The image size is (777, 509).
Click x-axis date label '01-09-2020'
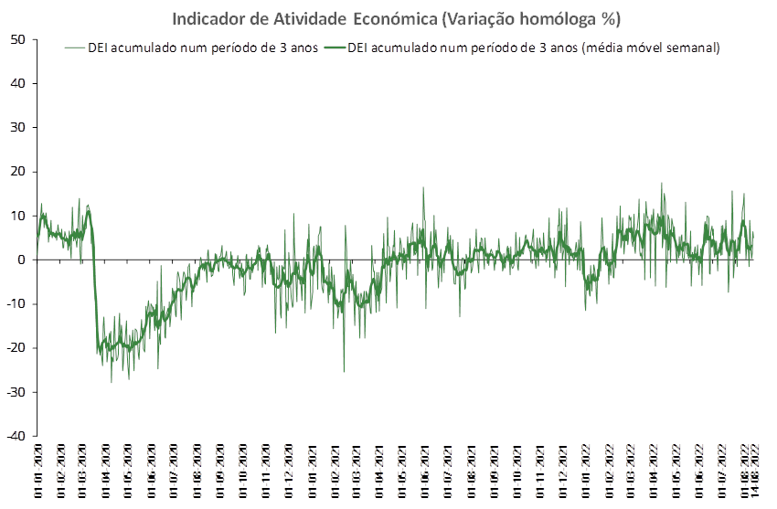(x=220, y=471)
